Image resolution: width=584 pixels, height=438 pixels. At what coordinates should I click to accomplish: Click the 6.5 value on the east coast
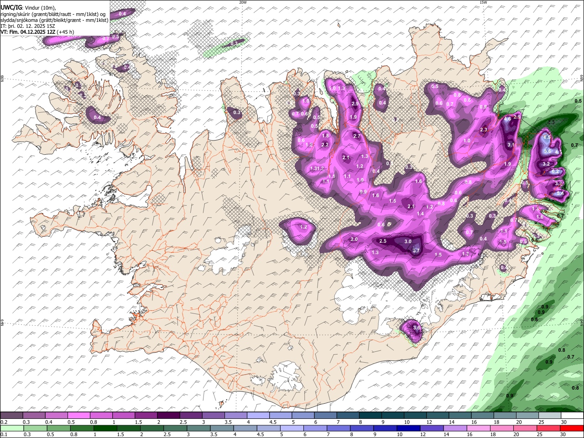pos(547,137)
